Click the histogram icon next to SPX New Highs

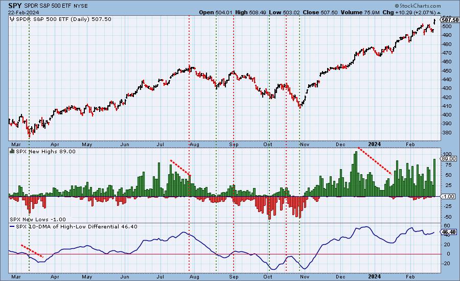[x=12, y=151]
